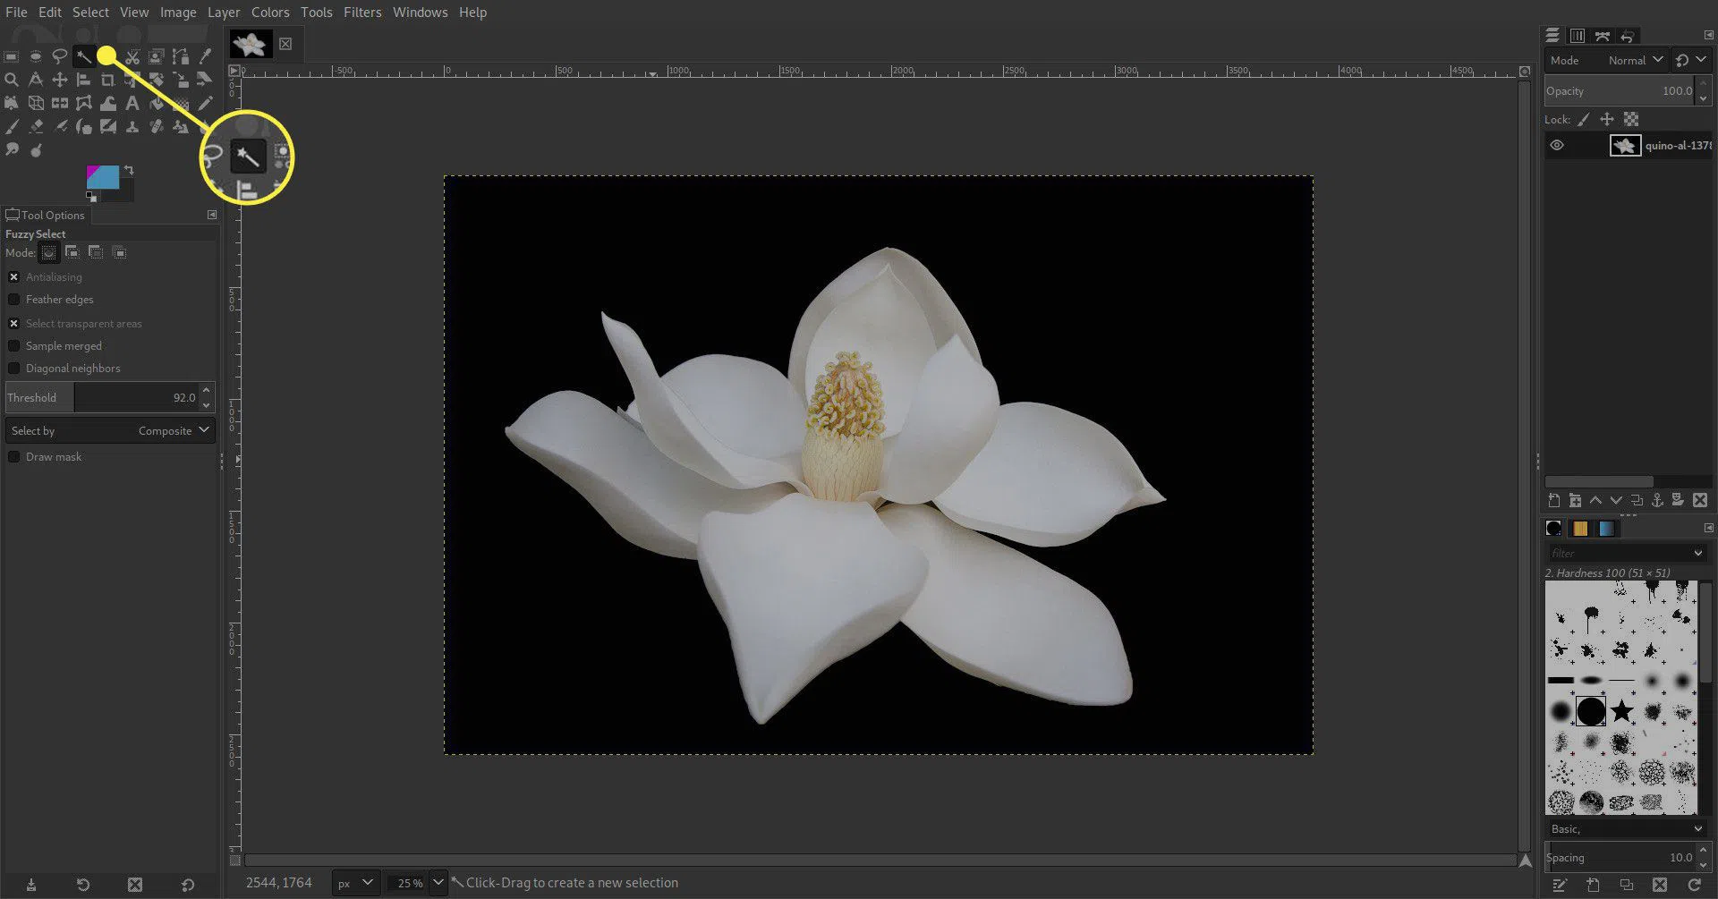Toggle the Antialiasing checkbox
Image resolution: width=1718 pixels, height=899 pixels.
coord(14,277)
